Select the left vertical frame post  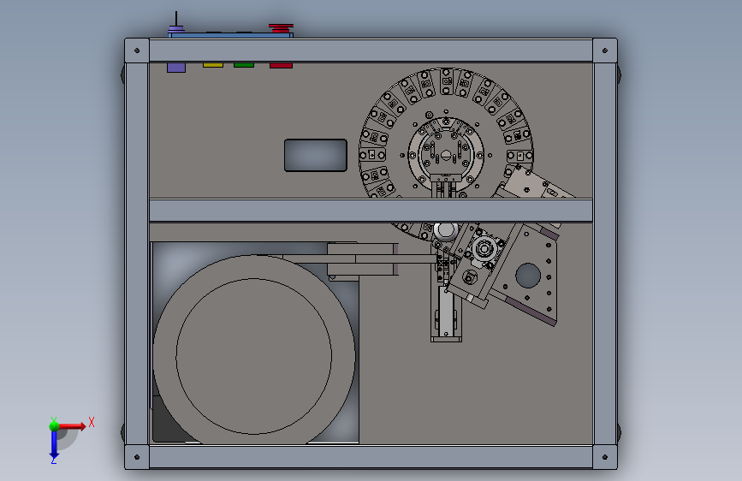click(137, 253)
